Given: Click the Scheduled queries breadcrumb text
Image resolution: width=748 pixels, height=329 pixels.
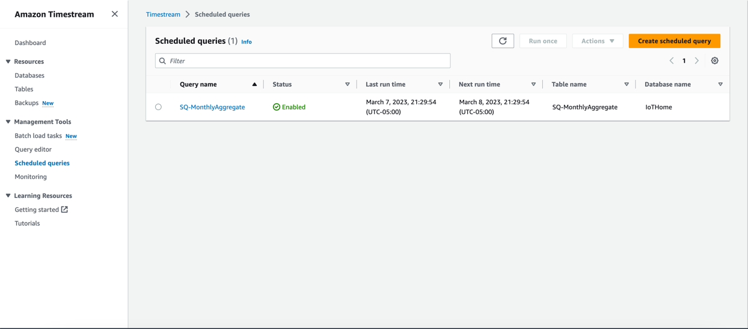Looking at the screenshot, I should 222,14.
